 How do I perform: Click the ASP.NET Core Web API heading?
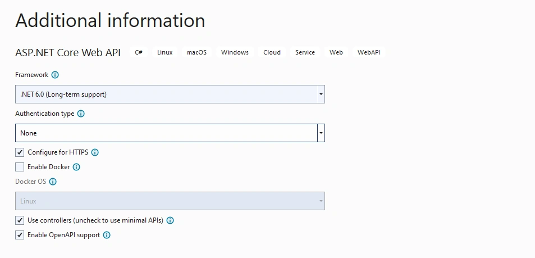(68, 53)
